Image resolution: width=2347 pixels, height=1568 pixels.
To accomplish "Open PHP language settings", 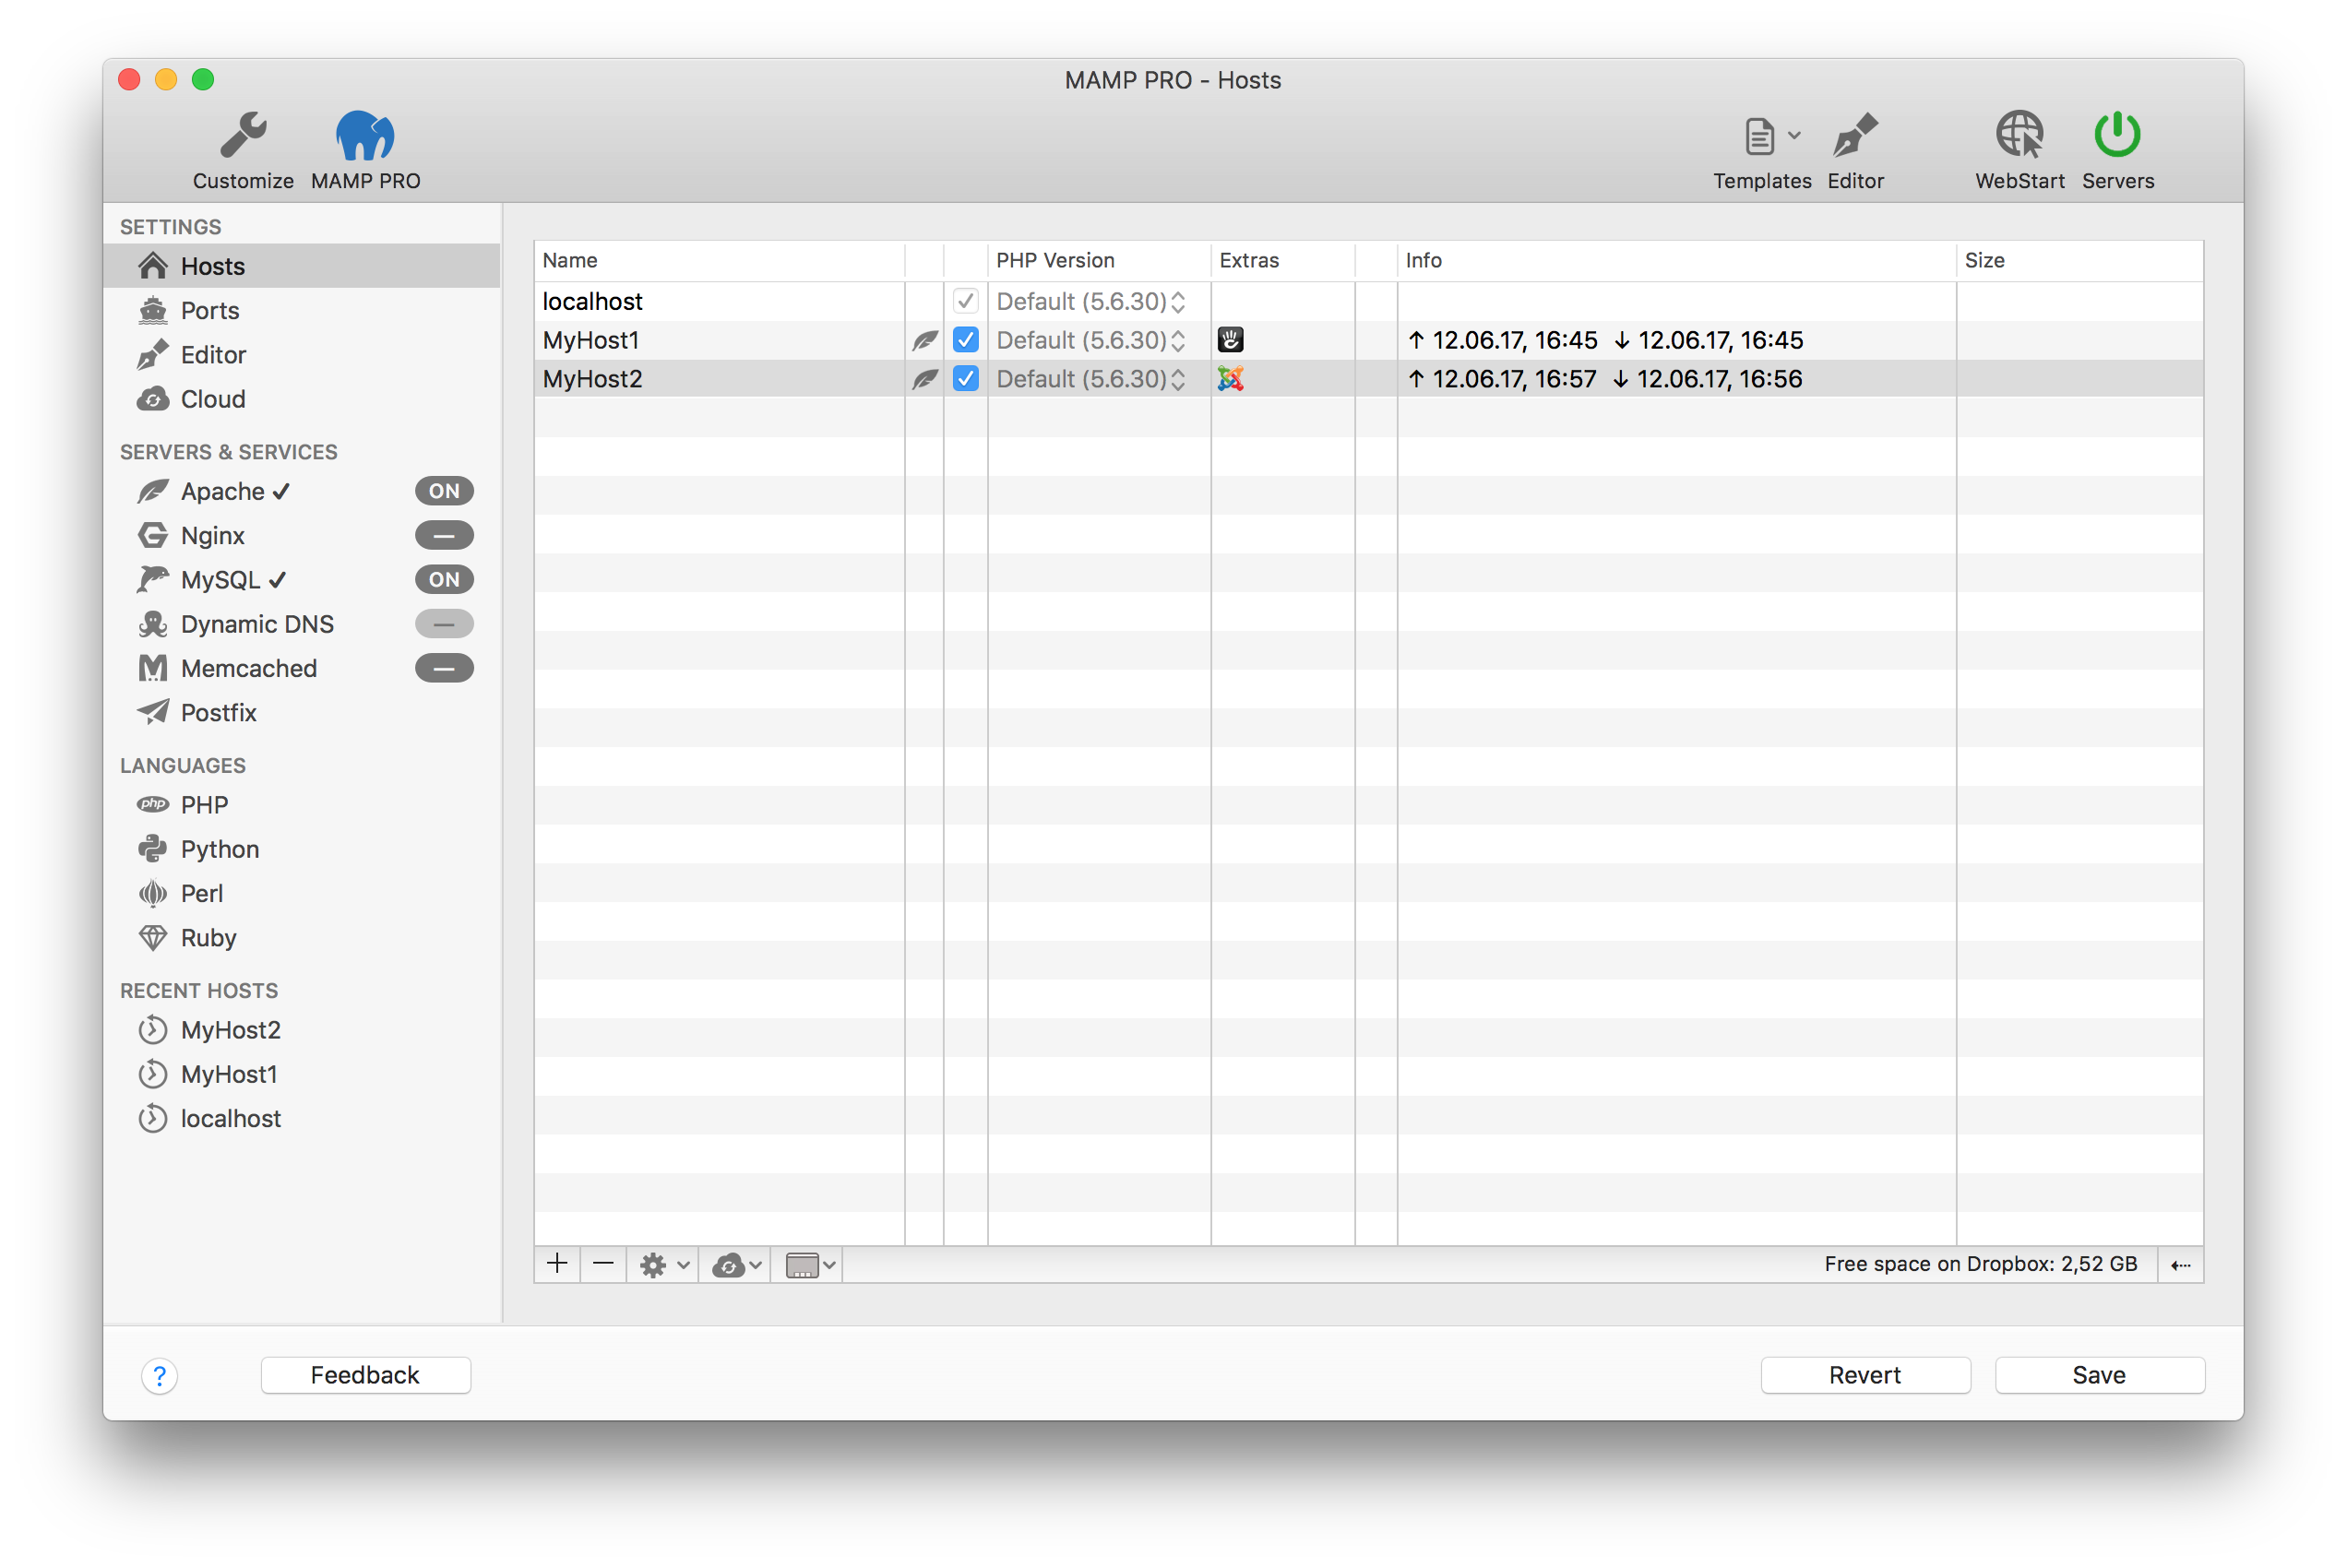I will (x=302, y=804).
